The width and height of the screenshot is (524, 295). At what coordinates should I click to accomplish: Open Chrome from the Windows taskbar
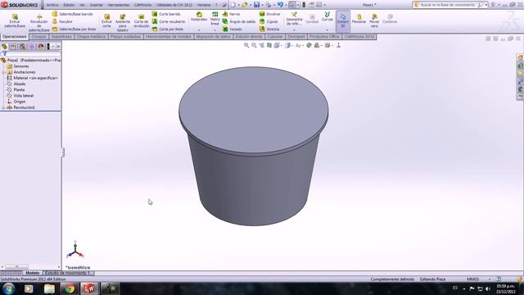tap(69, 288)
